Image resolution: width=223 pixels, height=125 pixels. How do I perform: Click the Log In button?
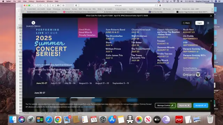tap(200, 23)
